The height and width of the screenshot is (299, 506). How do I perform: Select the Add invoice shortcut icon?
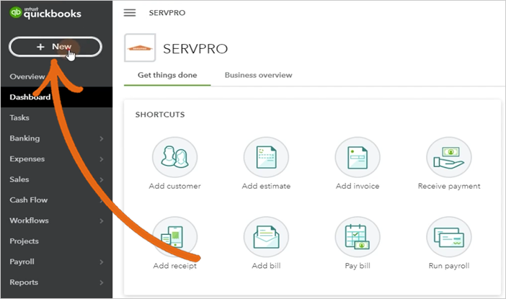(x=358, y=159)
